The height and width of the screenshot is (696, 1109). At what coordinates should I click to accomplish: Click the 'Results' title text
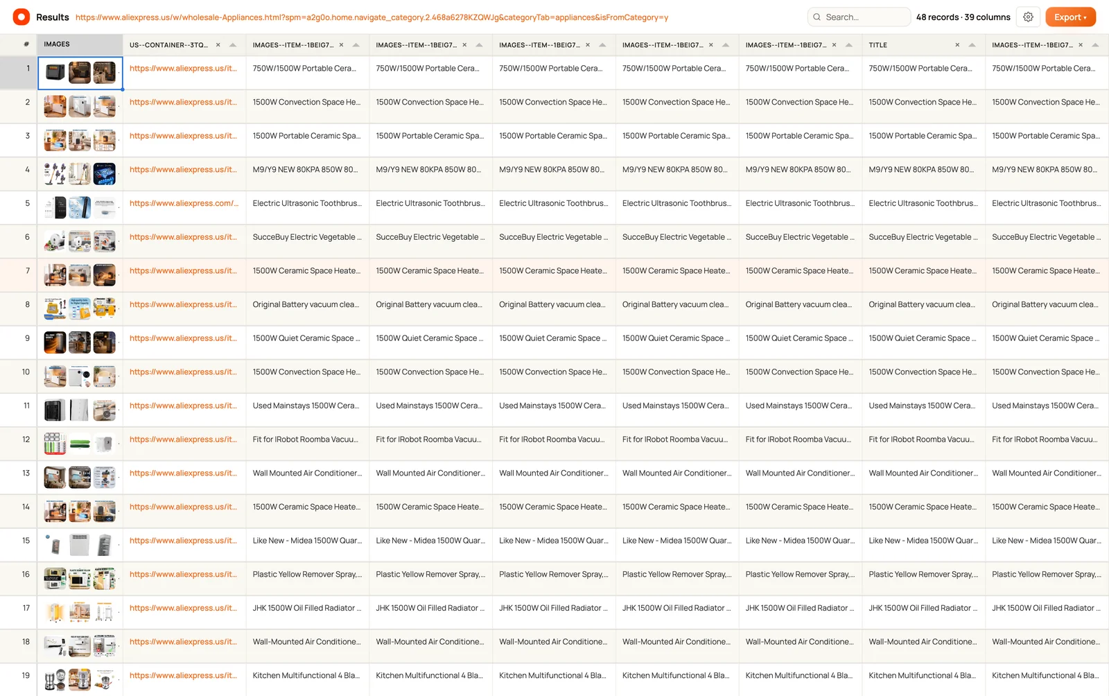(53, 17)
